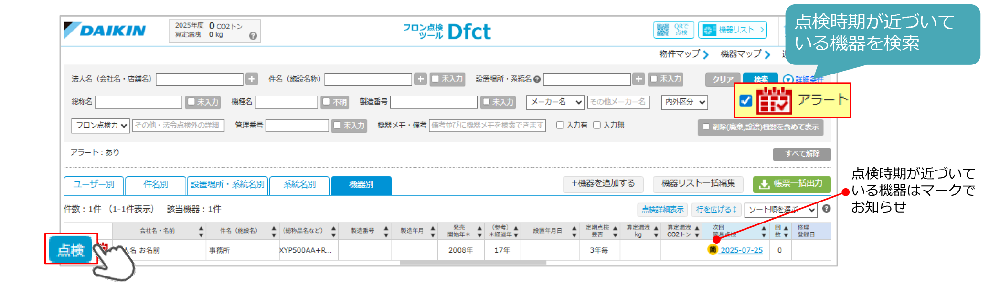
Task: Switch to the ユーザー別 tab
Action: click(x=94, y=185)
